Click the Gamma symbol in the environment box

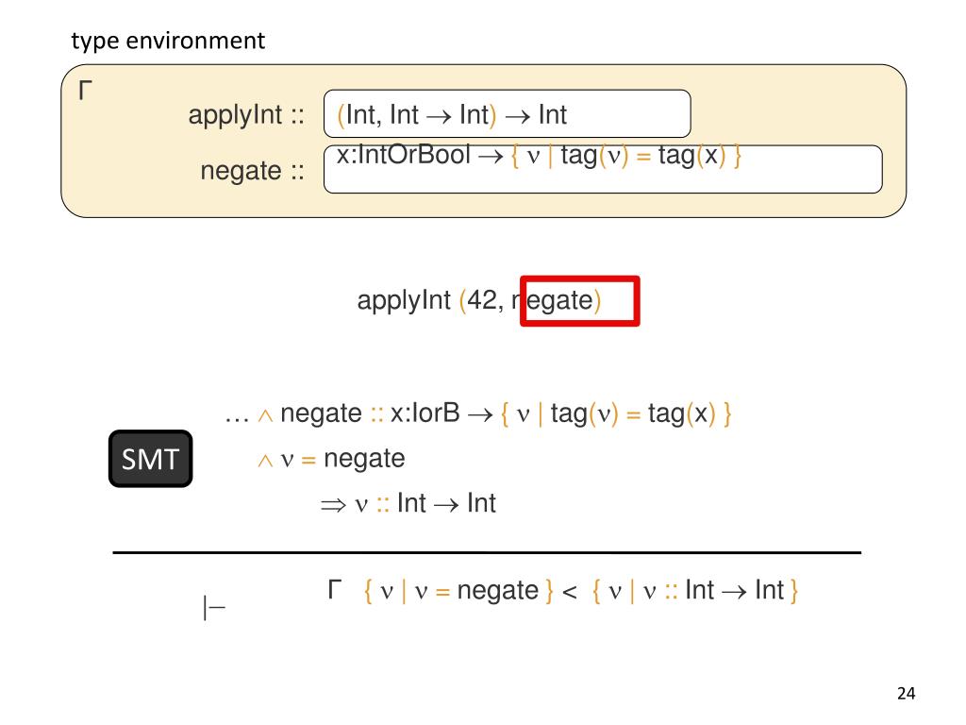(x=85, y=90)
